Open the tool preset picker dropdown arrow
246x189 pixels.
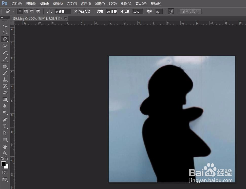pos(13,11)
